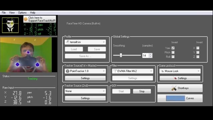Increase smoothing samples with up arrow
This screenshot has width=213, height=120.
click(150, 54)
